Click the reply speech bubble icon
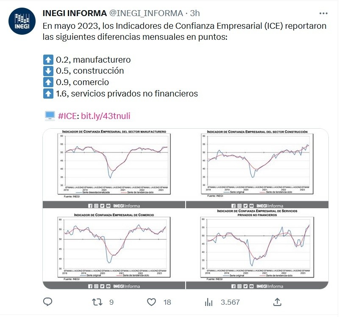This screenshot has height=317, width=339. pos(48,302)
